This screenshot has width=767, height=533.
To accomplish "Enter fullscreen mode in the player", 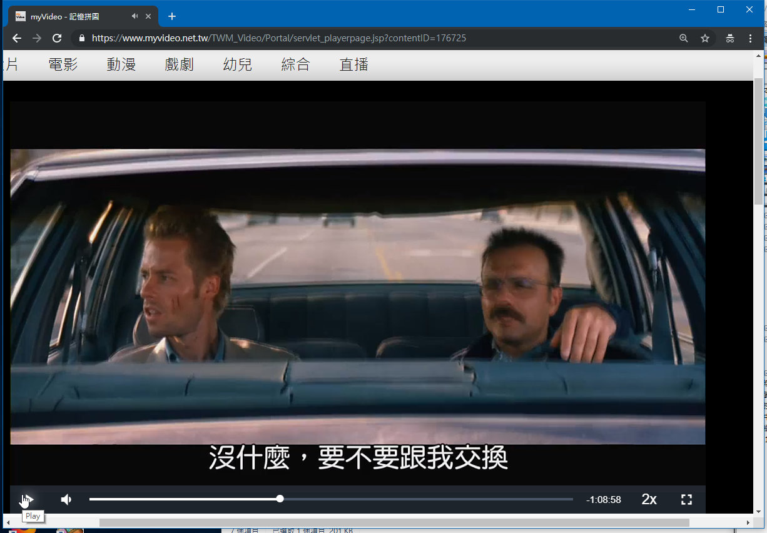I will click(686, 499).
